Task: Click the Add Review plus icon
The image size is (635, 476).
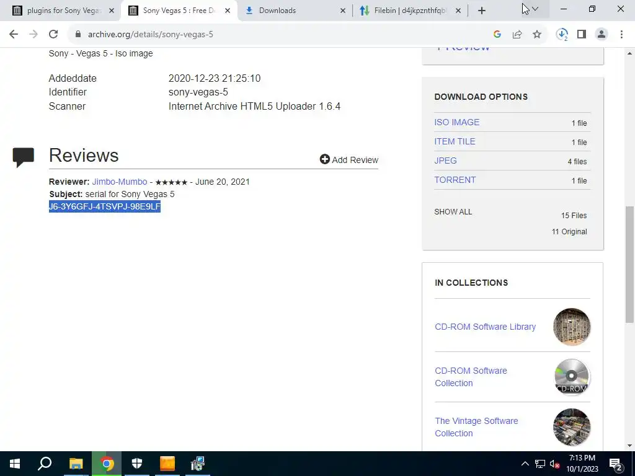Action: [x=324, y=159]
